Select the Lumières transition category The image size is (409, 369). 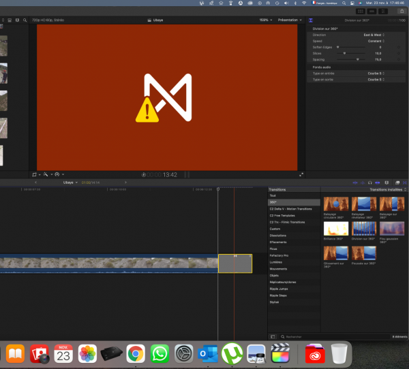[277, 262]
